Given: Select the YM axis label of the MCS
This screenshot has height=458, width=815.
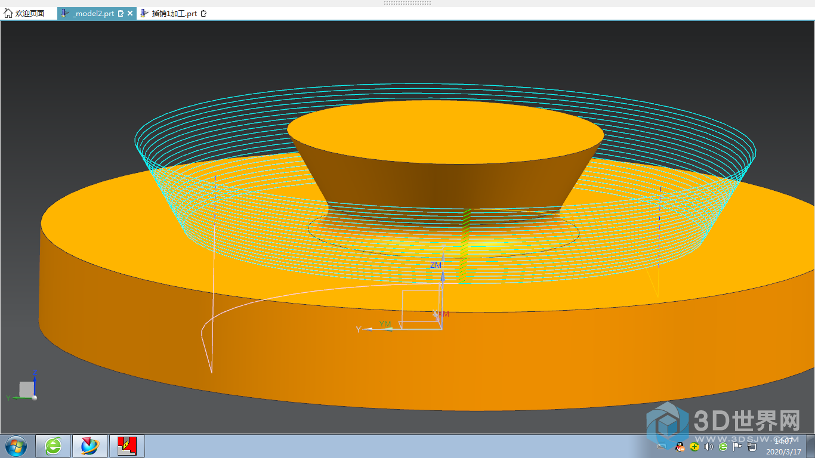Looking at the screenshot, I should (385, 324).
